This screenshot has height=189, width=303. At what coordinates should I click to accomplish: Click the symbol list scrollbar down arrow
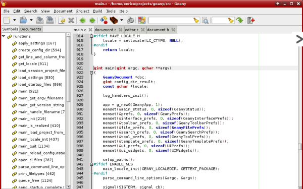68,186
